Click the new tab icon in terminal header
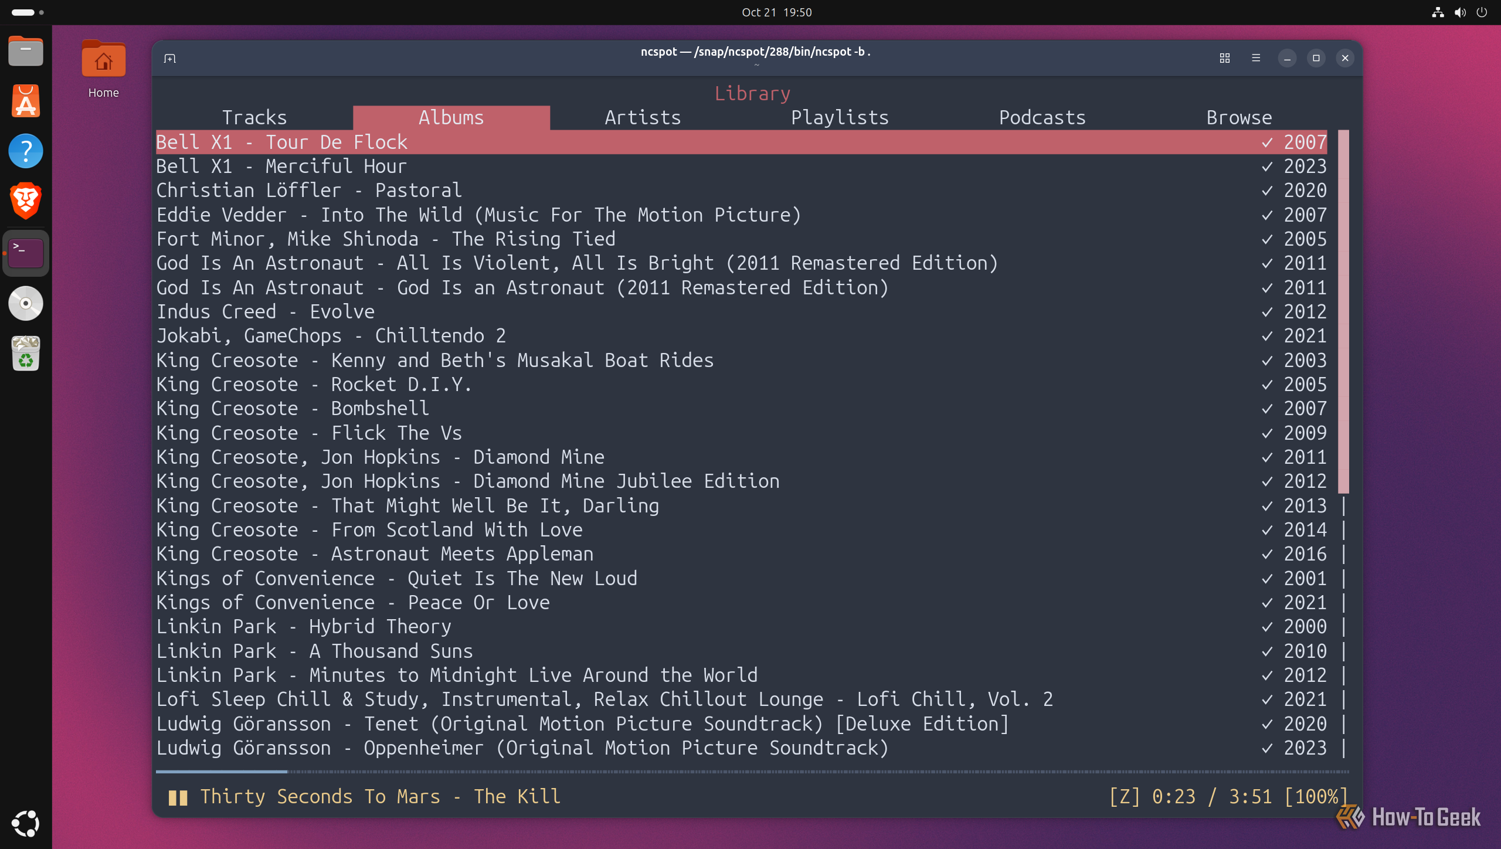The image size is (1501, 849). [x=170, y=58]
